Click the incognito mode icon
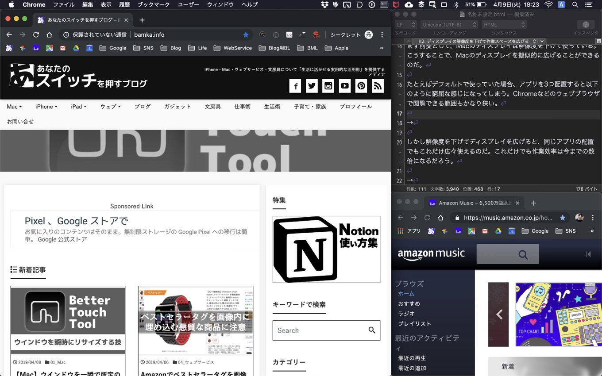 (x=368, y=35)
